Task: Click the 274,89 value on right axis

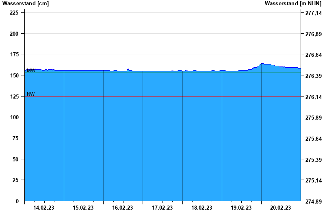Action: click(x=314, y=202)
